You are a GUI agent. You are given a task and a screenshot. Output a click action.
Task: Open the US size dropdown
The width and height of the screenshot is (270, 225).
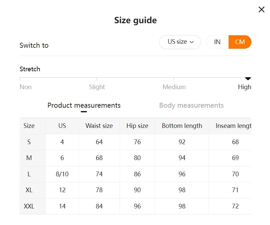coord(180,42)
